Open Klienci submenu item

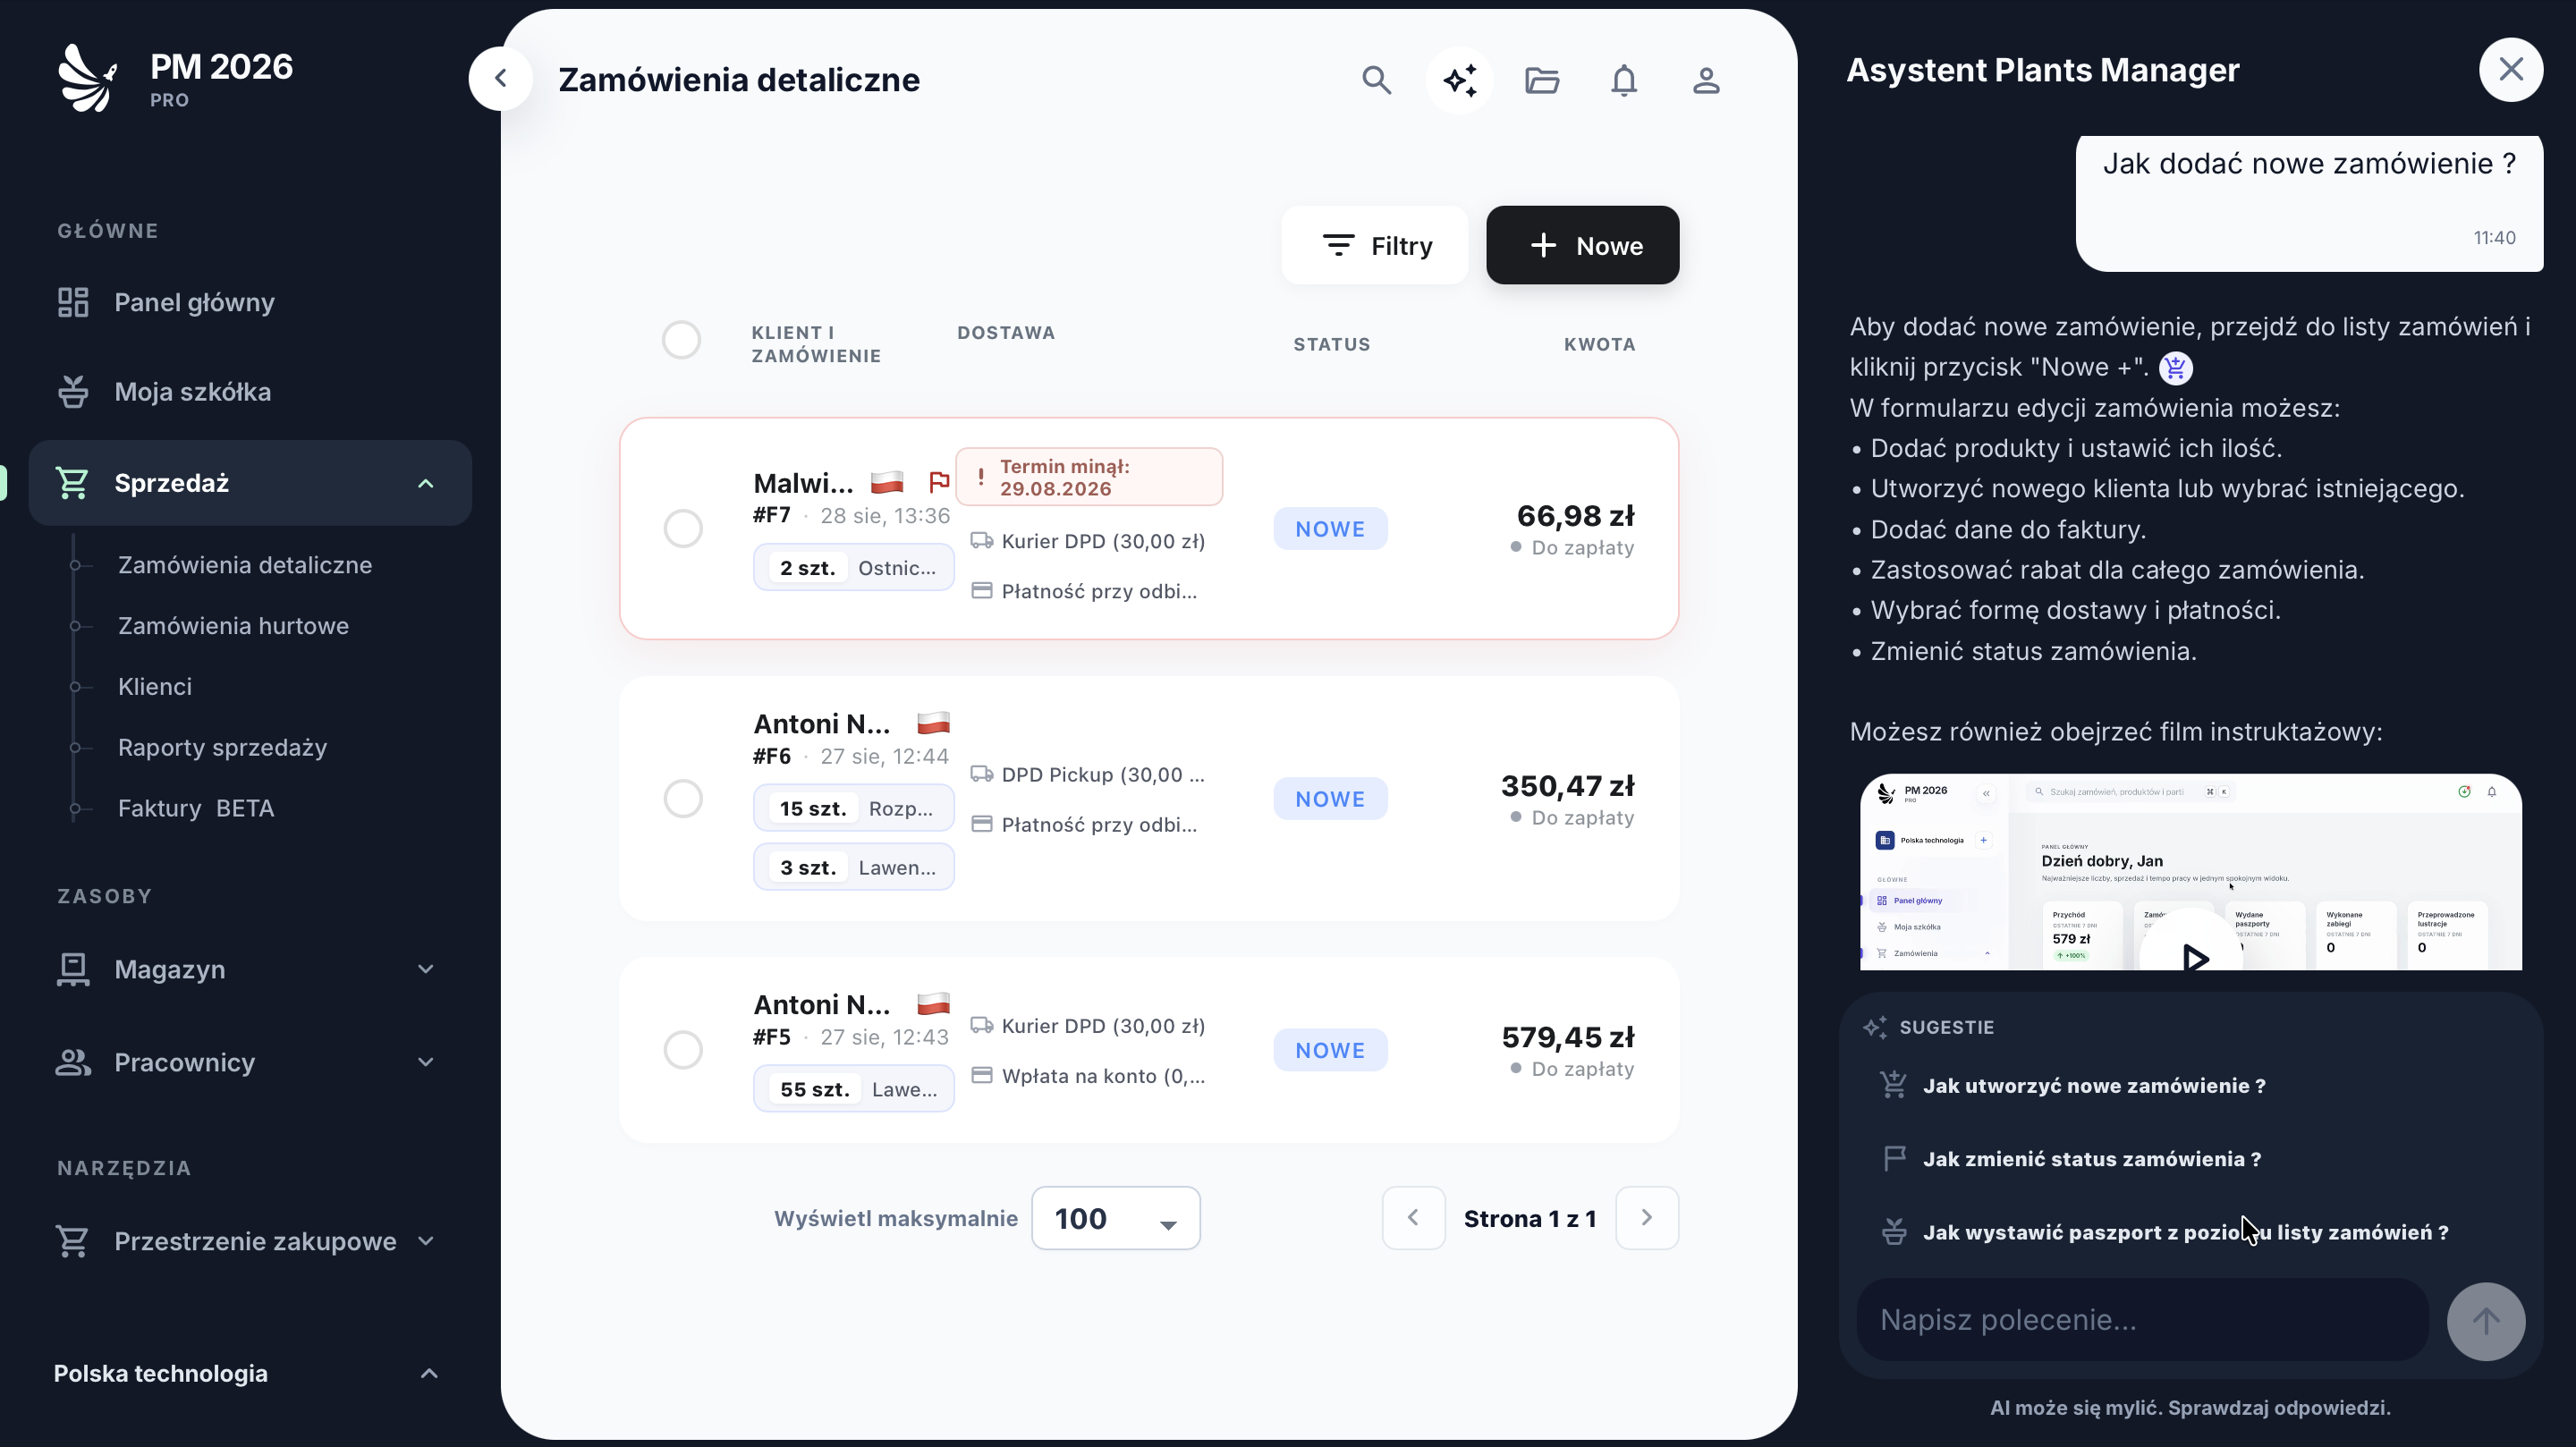coord(155,687)
